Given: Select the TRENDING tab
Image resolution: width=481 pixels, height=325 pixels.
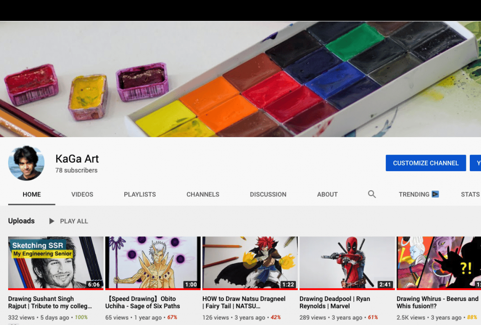Looking at the screenshot, I should pos(414,194).
